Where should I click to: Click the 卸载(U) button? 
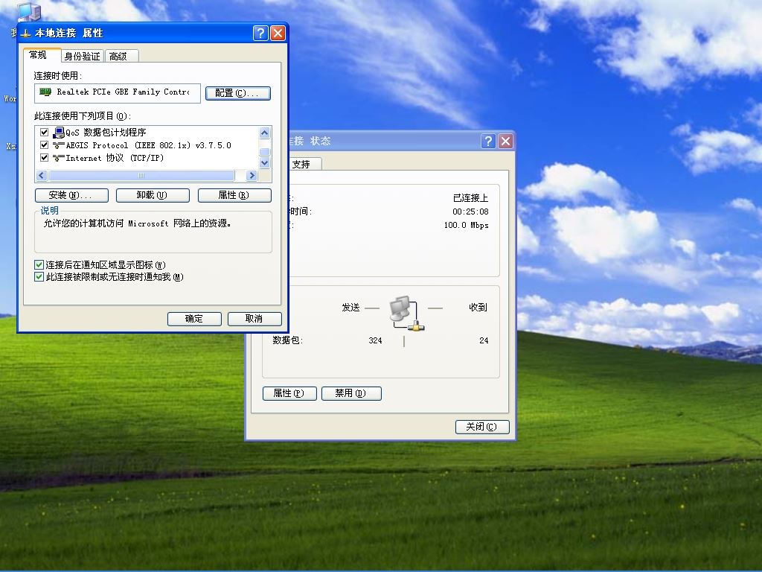tap(153, 195)
